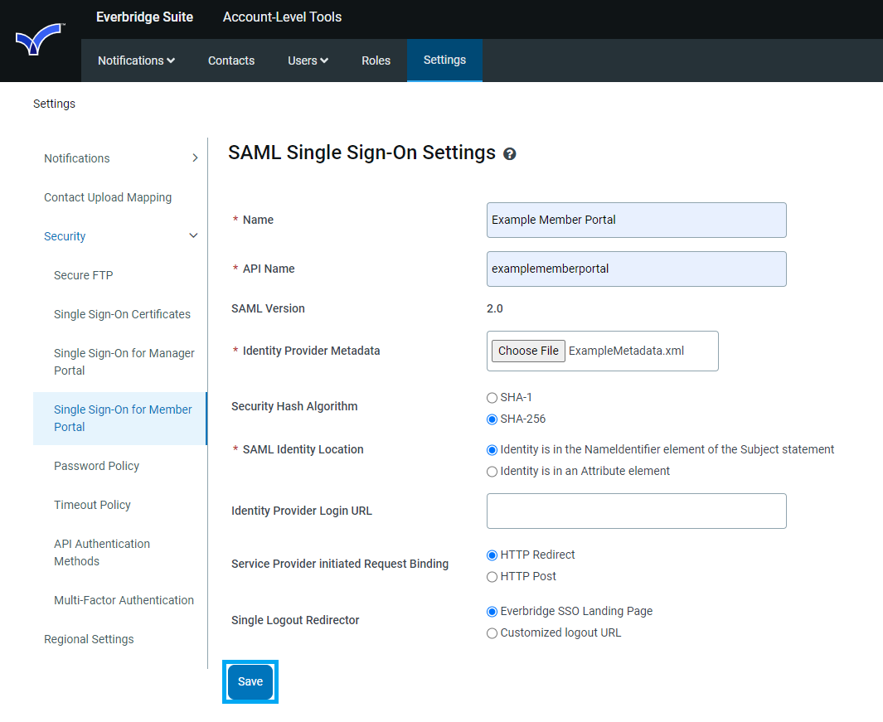Open the Notifications dropdown in top nav

(136, 61)
